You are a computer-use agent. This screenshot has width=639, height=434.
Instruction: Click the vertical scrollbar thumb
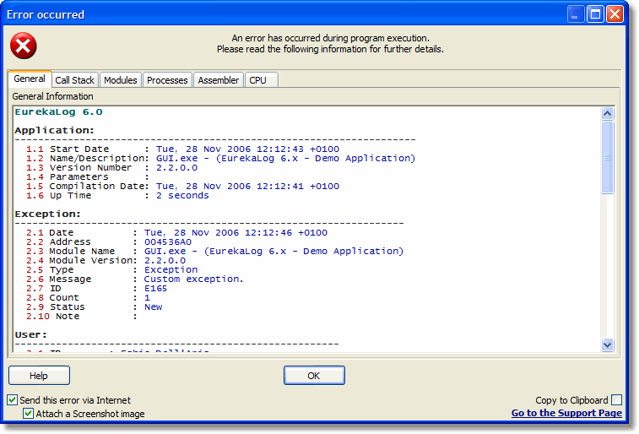point(607,157)
